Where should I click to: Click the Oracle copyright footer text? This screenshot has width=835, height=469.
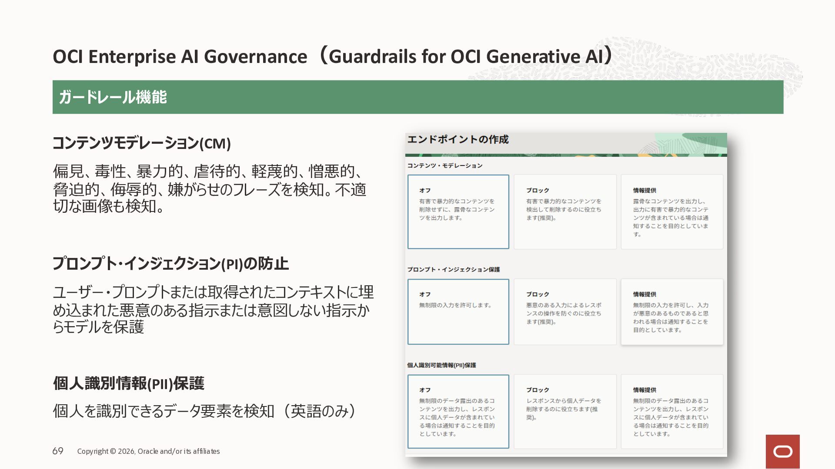tap(148, 452)
